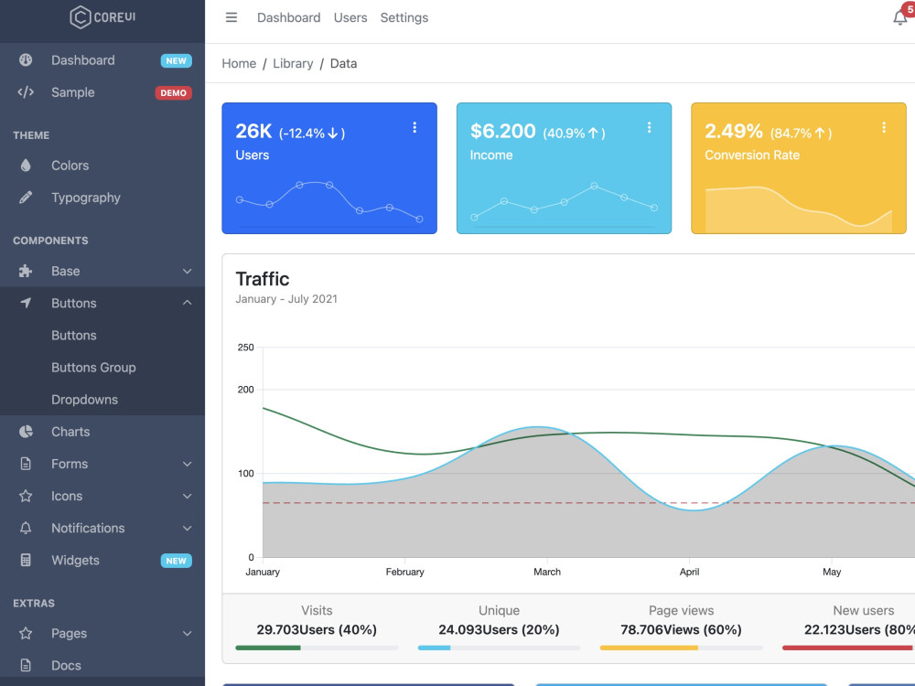The height and width of the screenshot is (686, 915).
Task: Click the Sample code brackets icon
Action: (x=26, y=92)
